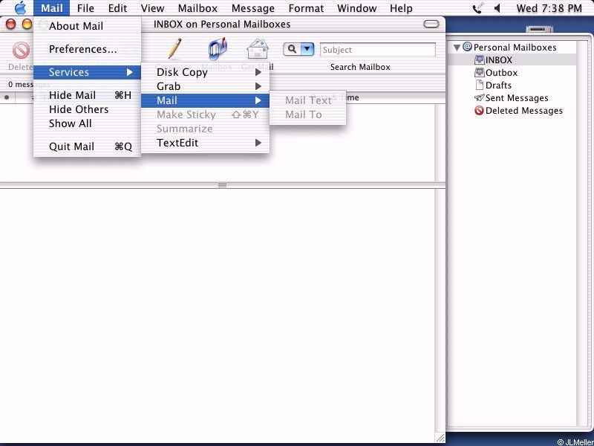594x446 pixels.
Task: Click the red close window button
Action: click(11, 25)
